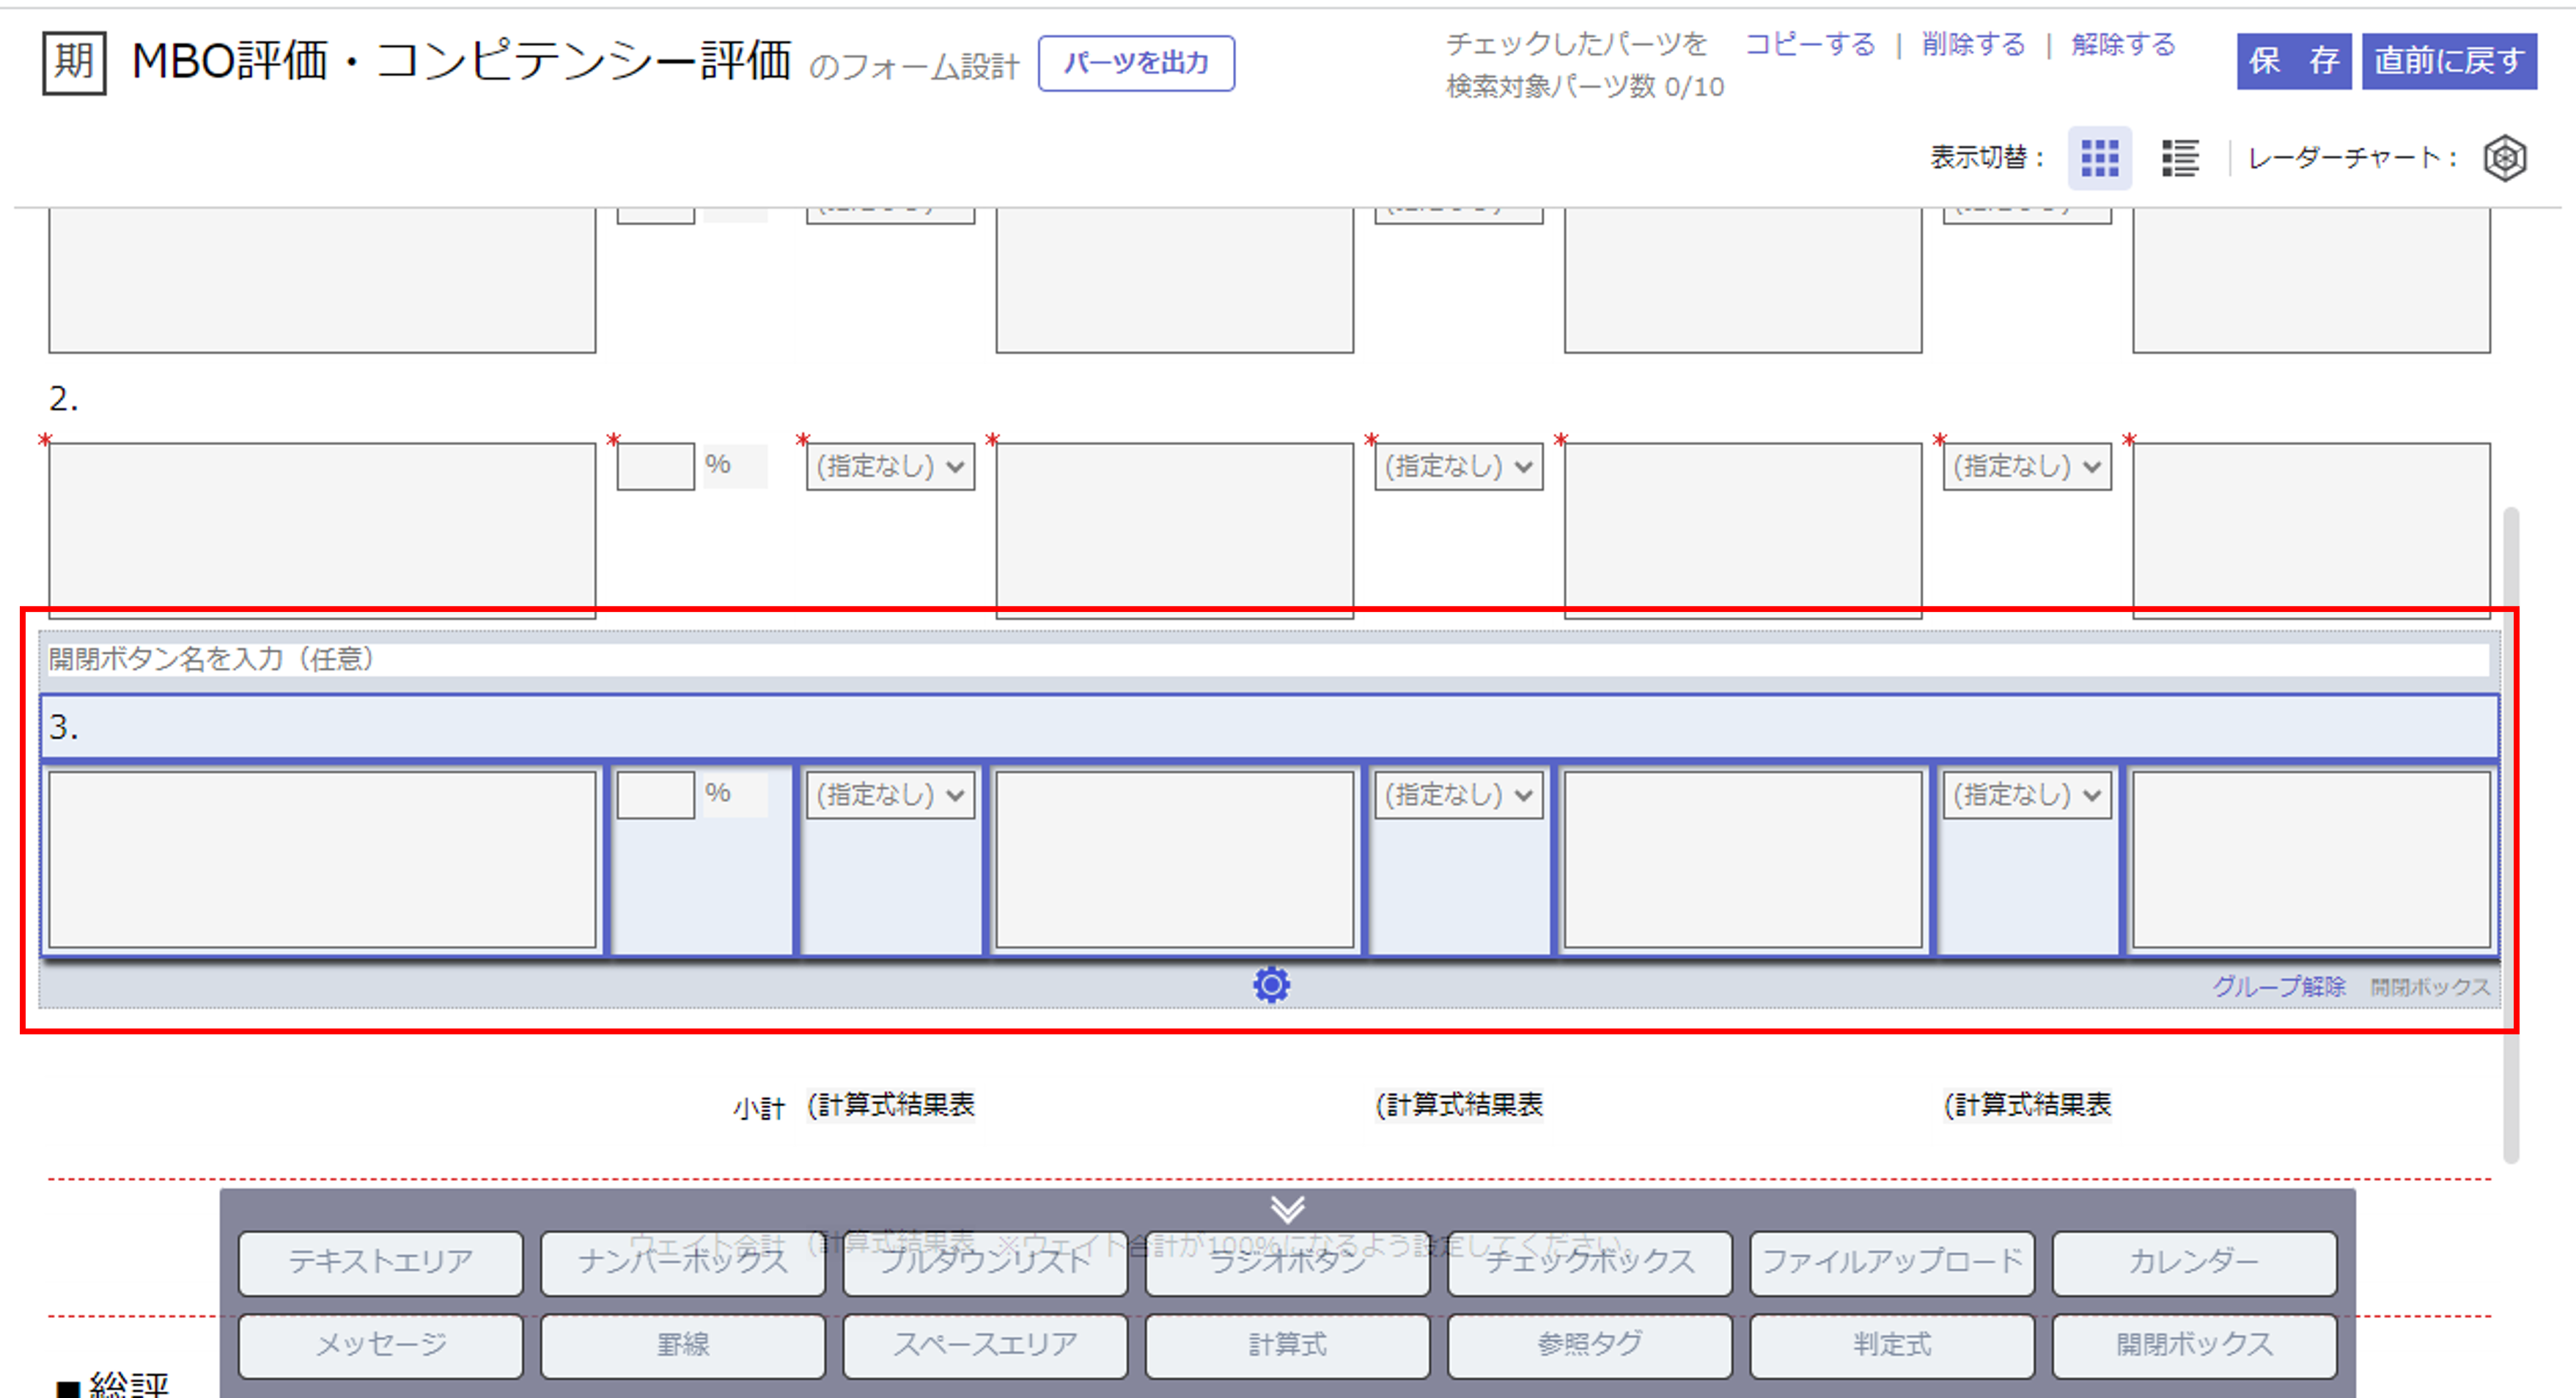The height and width of the screenshot is (1398, 2576).
Task: Add a チェックボックス part to the form
Action: (x=1589, y=1262)
